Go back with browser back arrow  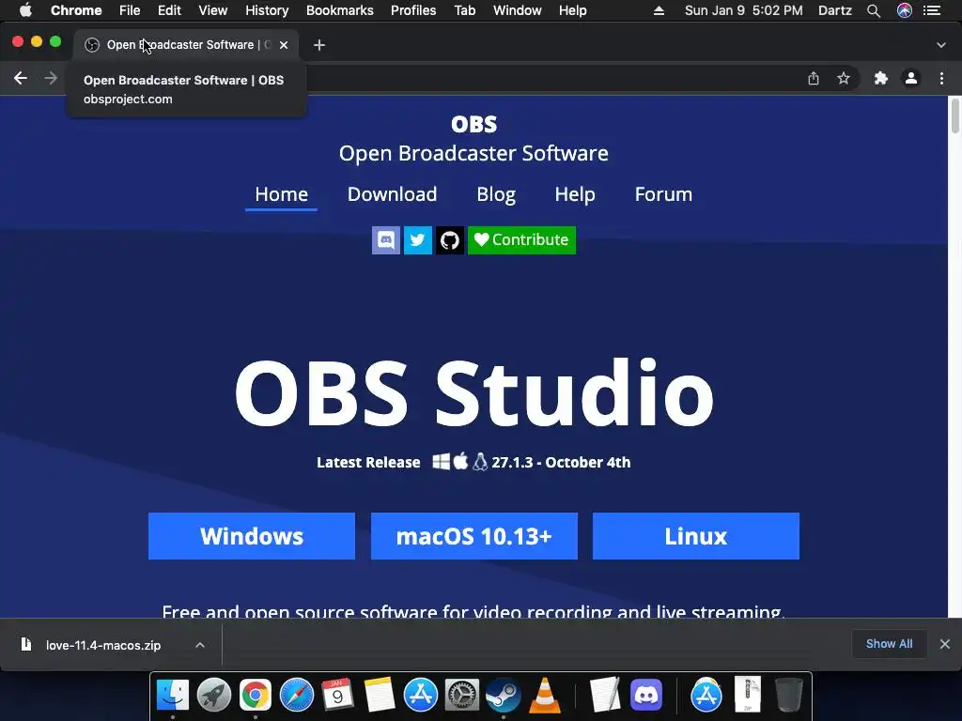point(21,78)
